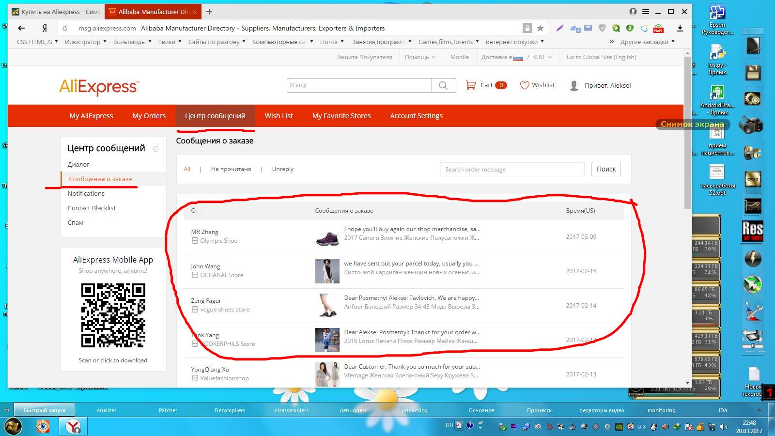The height and width of the screenshot is (436, 775).
Task: Filter messages by Unreply
Action: click(x=282, y=169)
